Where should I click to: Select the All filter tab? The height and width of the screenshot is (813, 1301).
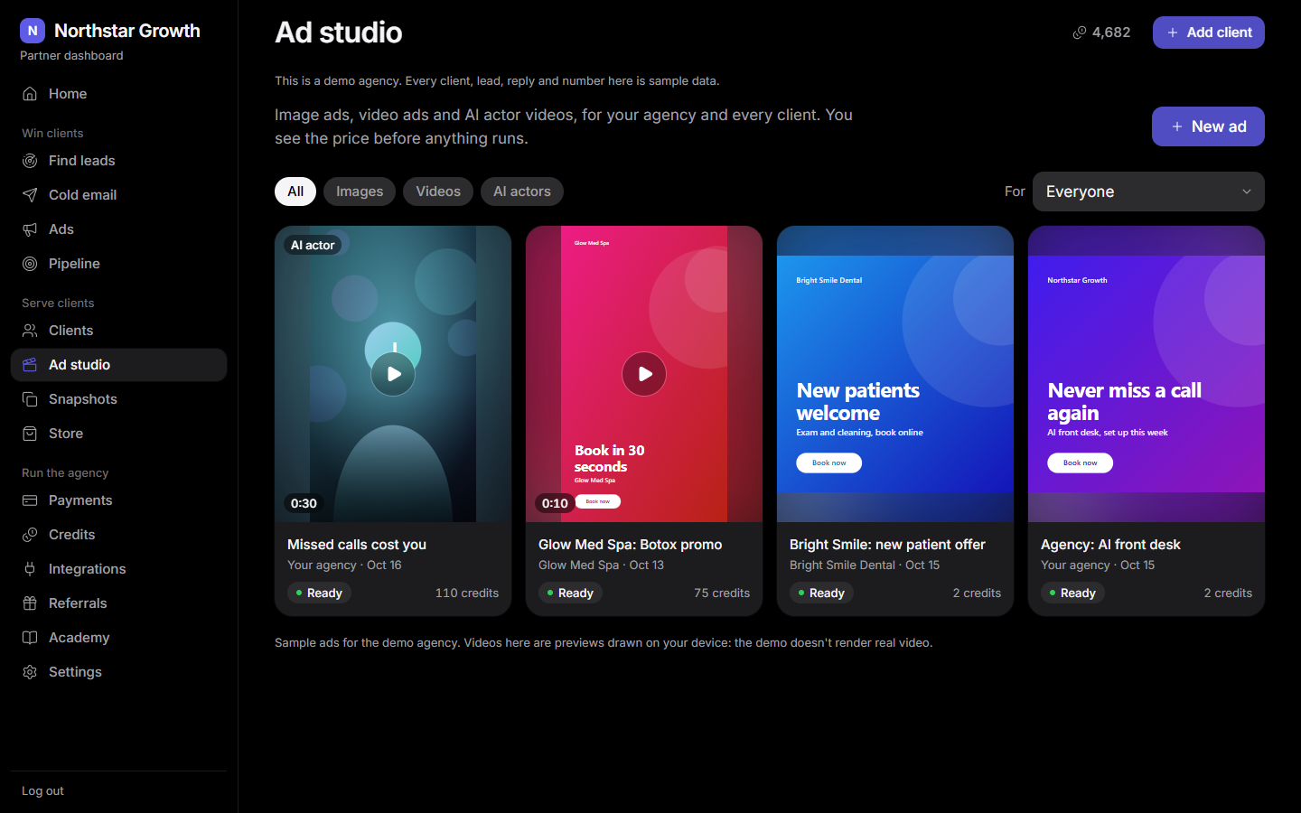pos(295,192)
